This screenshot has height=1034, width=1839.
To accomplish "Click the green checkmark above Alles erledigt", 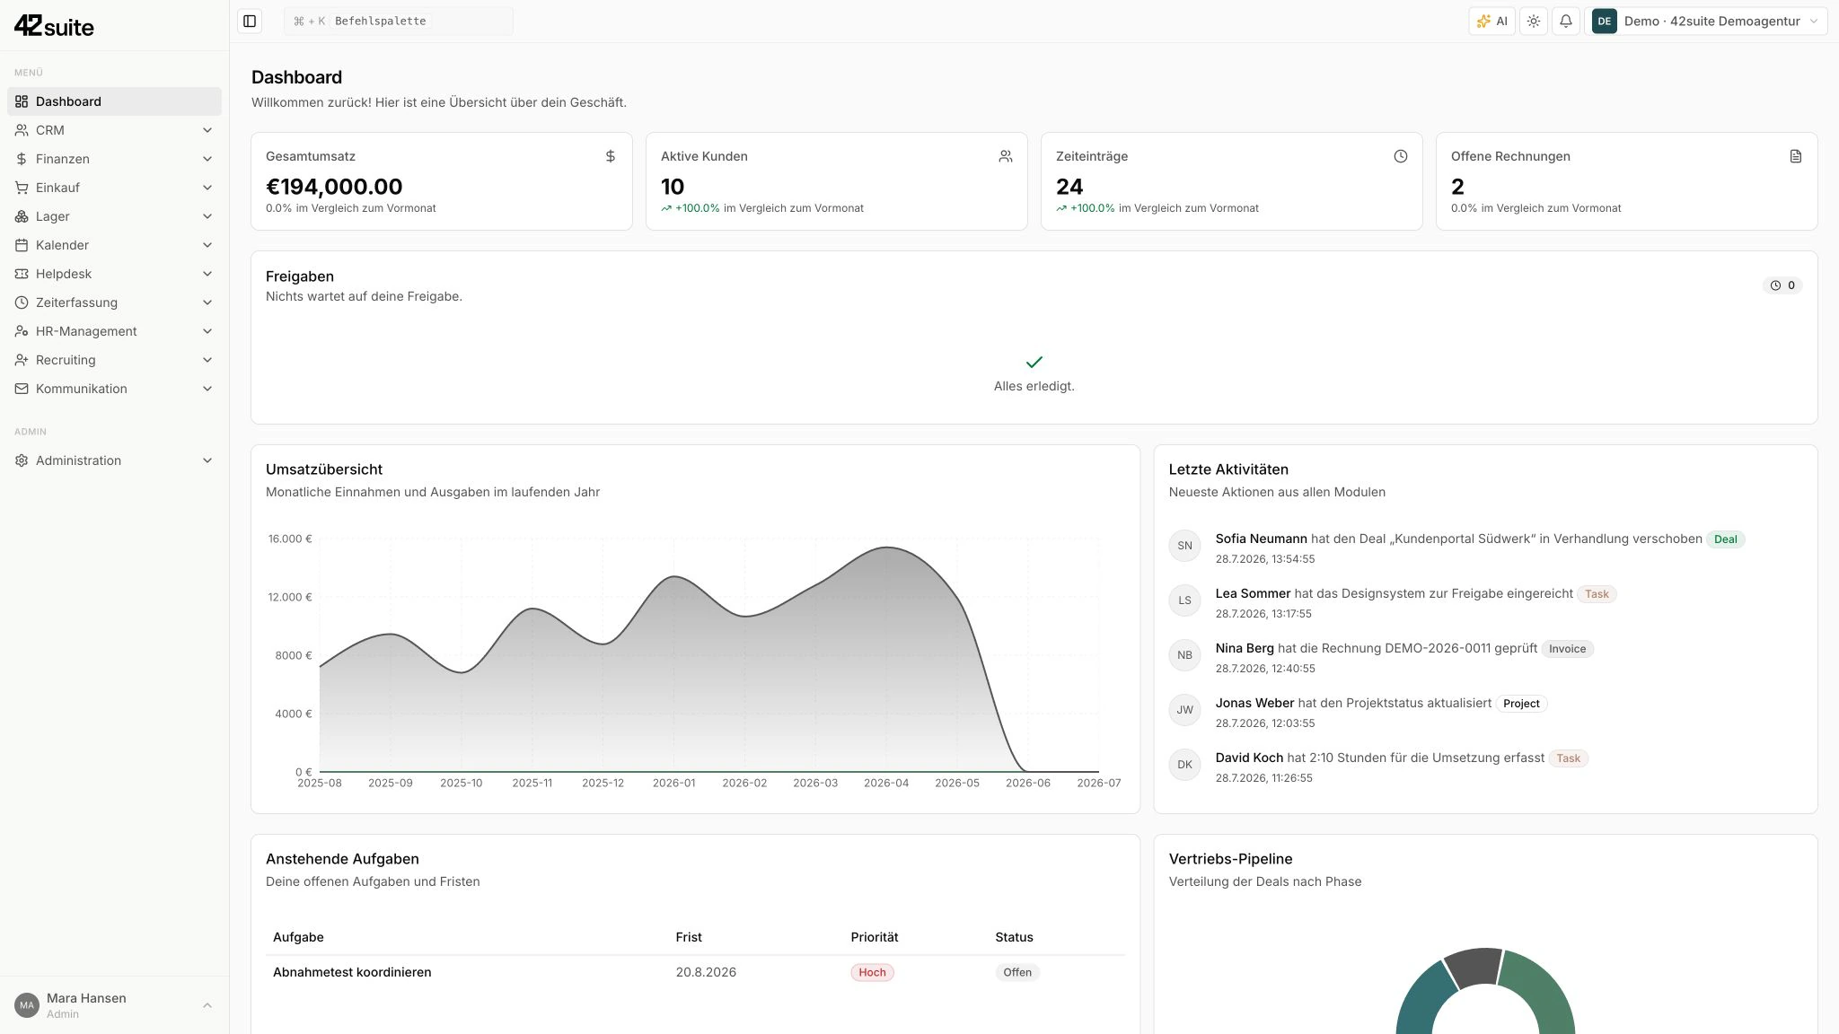I will [1034, 362].
